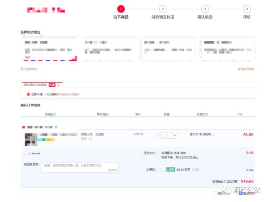Click step 3 circle 确认收货

point(205,9)
